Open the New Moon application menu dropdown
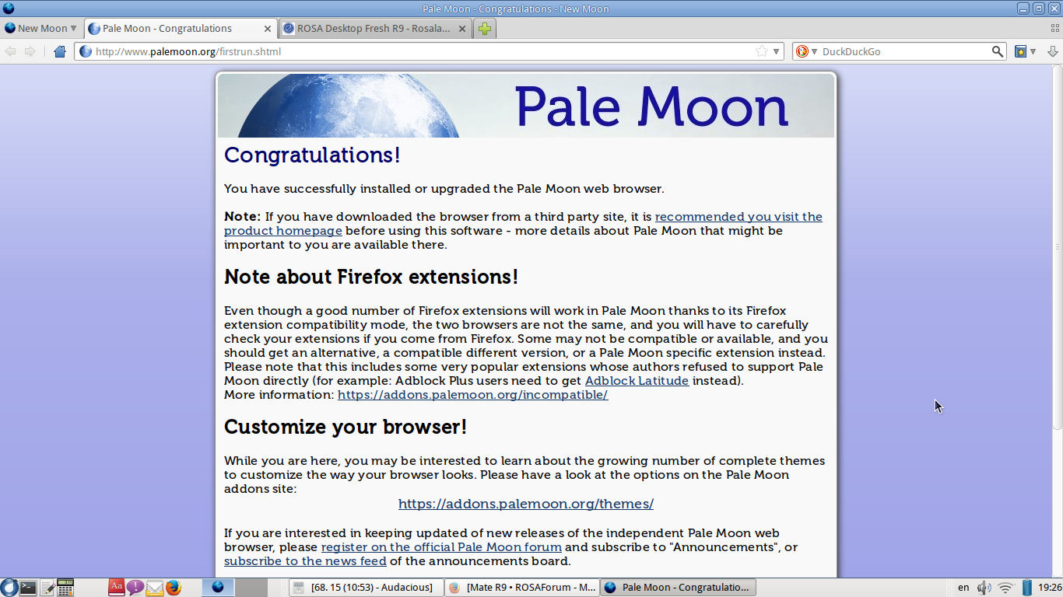Viewport: 1063px width, 597px height. pyautogui.click(x=40, y=29)
